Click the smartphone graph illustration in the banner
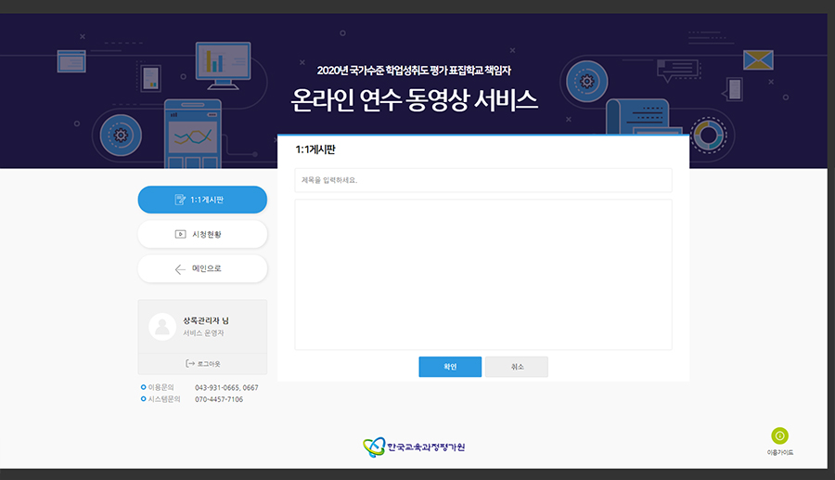835x480 pixels. (193, 135)
